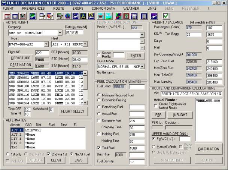Open the FLIGHT menu
The height and width of the screenshot is (170, 228).
8,9
